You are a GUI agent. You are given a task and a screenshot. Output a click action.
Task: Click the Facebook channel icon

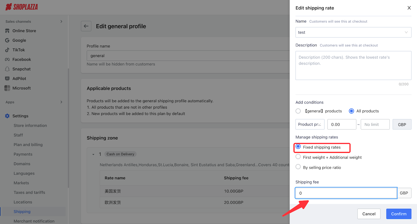tap(7, 59)
